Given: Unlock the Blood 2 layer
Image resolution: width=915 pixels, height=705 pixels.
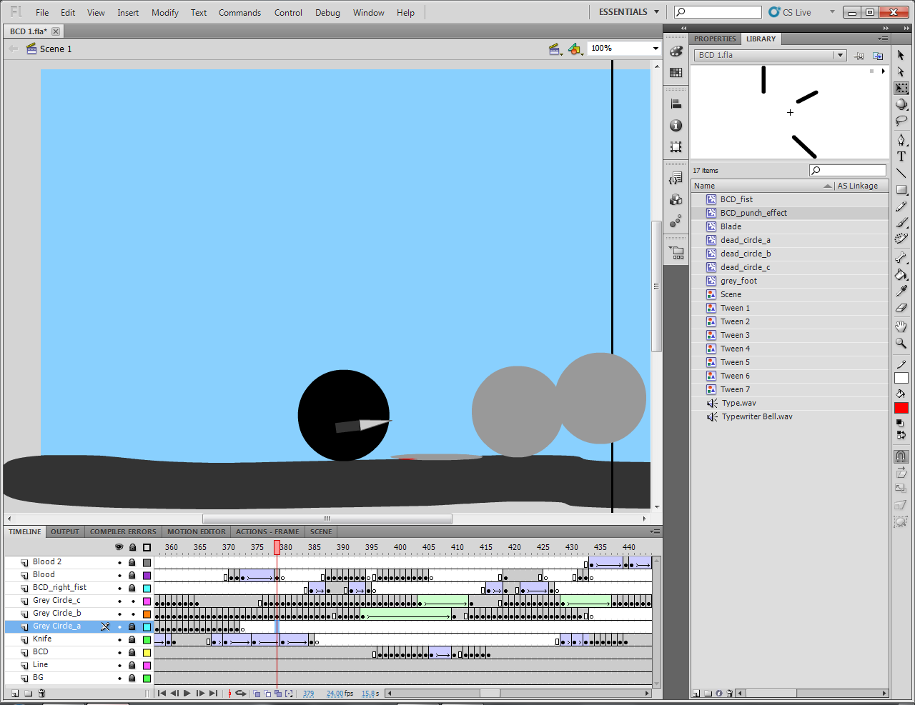Looking at the screenshot, I should tap(132, 562).
